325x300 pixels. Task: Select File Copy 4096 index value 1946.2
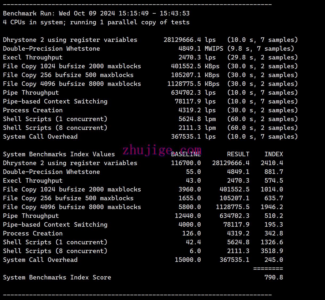272,207
